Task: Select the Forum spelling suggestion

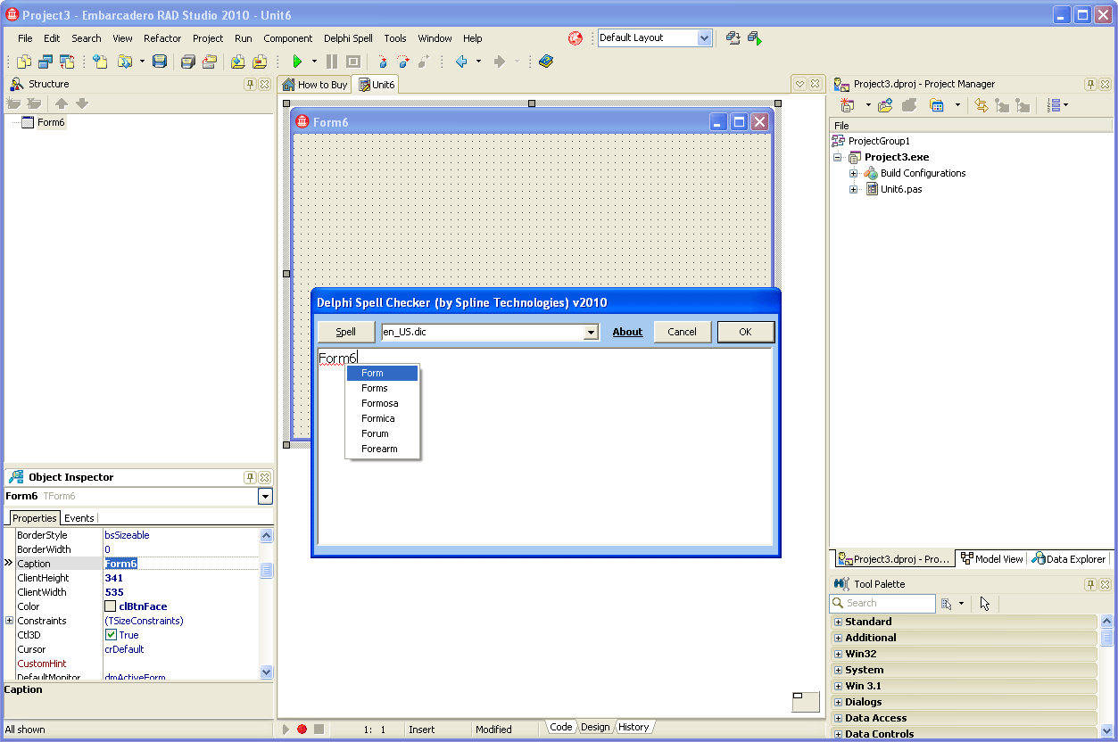Action: (x=382, y=433)
